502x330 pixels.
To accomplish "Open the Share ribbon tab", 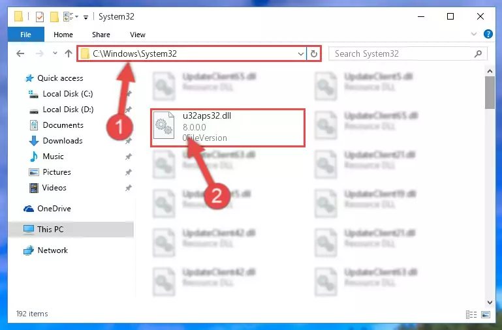I will (x=101, y=35).
